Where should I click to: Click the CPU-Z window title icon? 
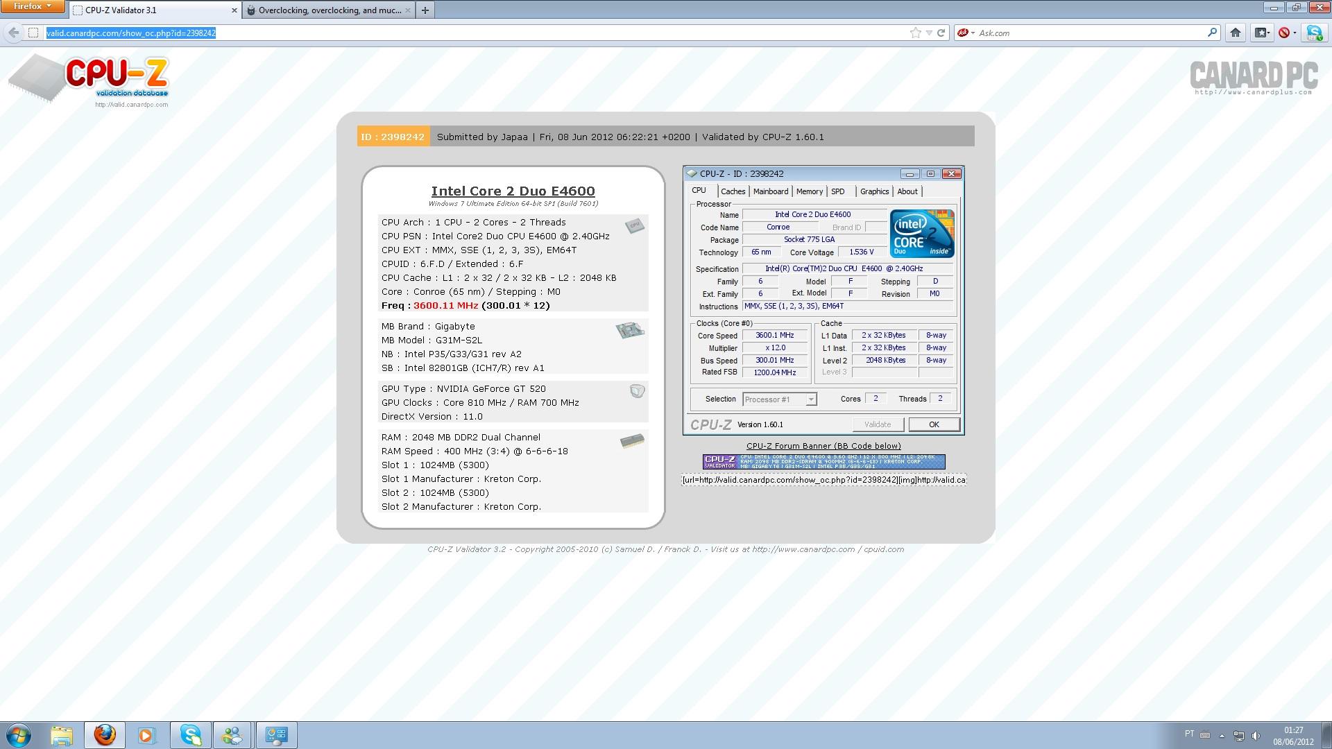point(692,174)
